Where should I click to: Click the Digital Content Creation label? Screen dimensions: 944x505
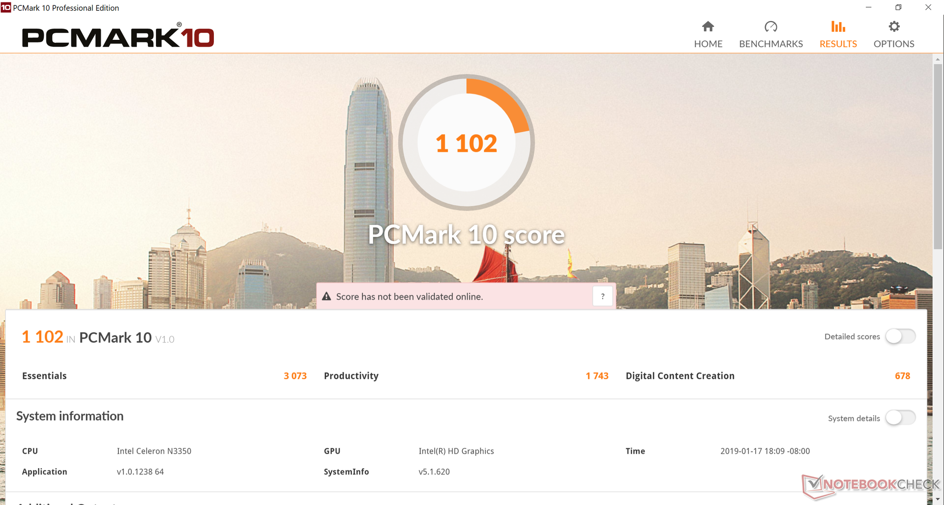[680, 376]
